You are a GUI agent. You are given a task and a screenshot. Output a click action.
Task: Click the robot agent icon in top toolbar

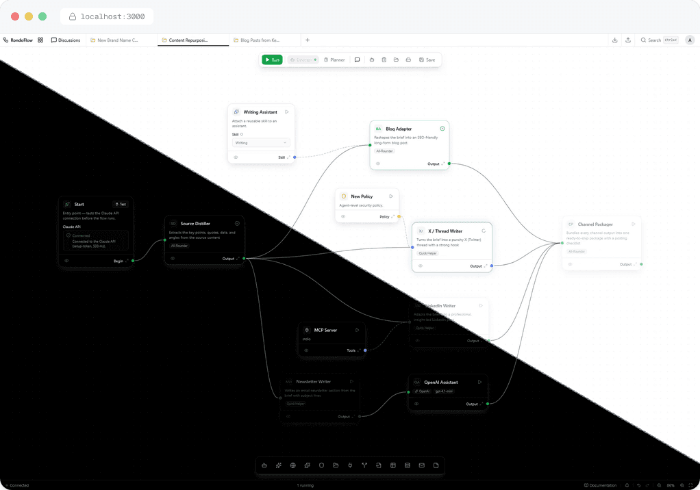(372, 60)
